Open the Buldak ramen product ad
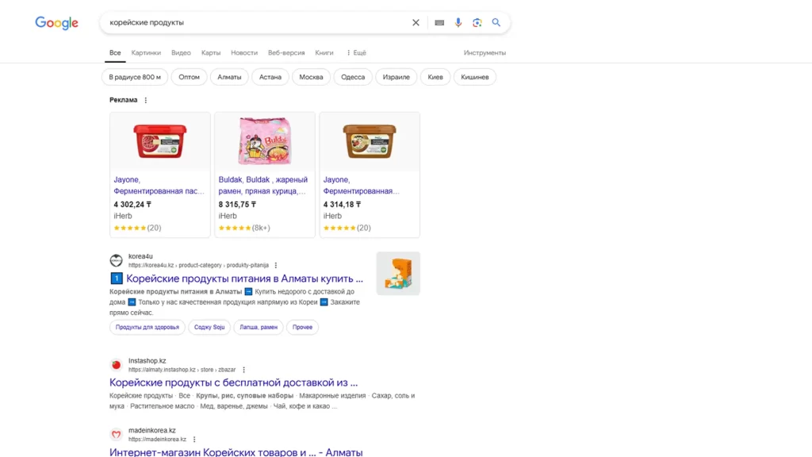812x457 pixels. tap(265, 175)
